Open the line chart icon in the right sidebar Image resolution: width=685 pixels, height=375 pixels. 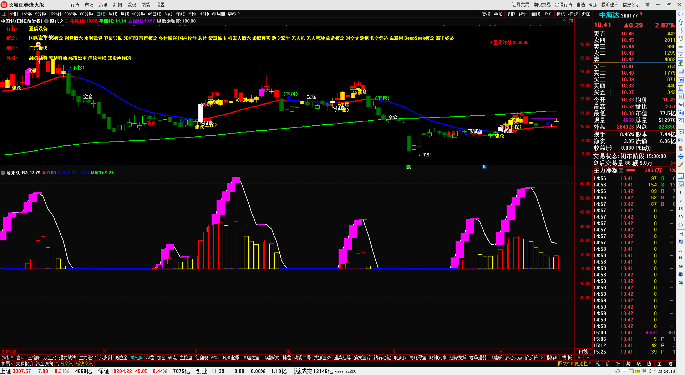(x=681, y=55)
